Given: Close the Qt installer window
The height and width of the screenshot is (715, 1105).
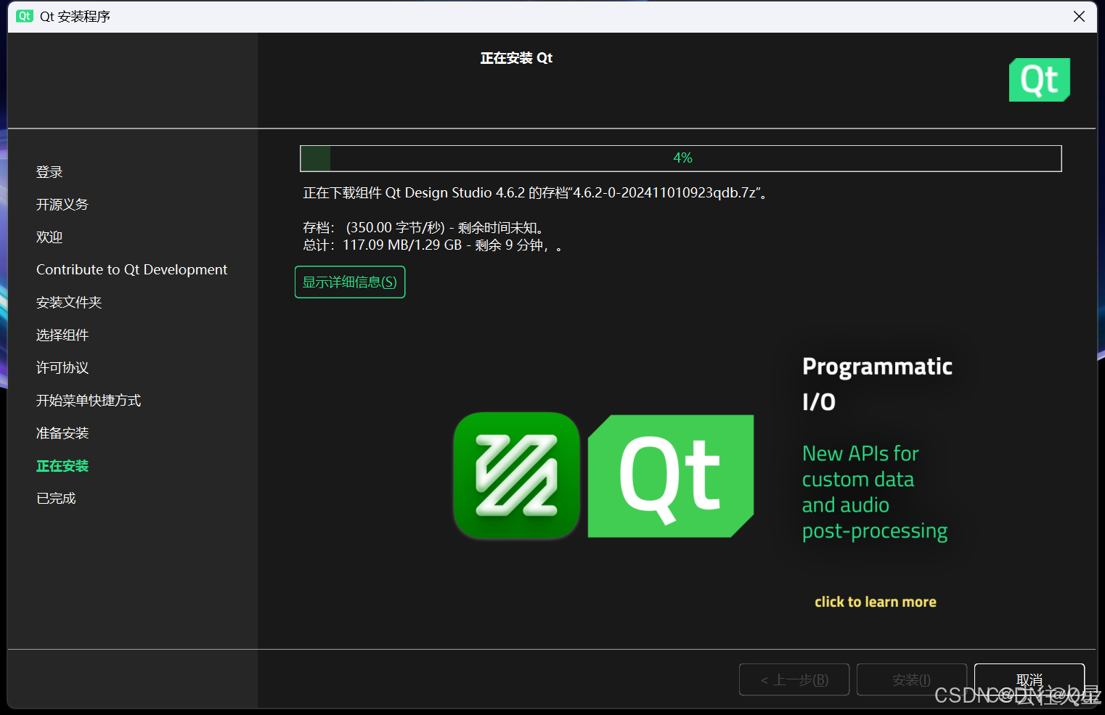Looking at the screenshot, I should pyautogui.click(x=1079, y=16).
